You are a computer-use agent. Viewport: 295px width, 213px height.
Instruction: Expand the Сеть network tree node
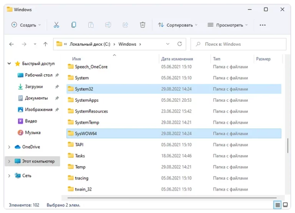[x=9, y=176]
